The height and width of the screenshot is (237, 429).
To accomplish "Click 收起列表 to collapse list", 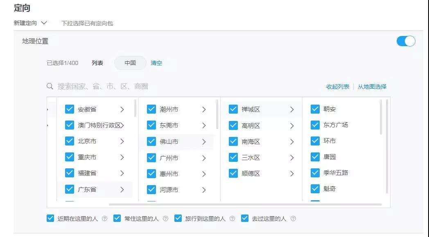I will [338, 87].
